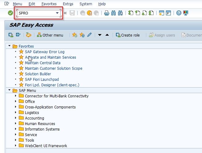Open Maintain Customer Solution Scope favorite
The width and height of the screenshot is (202, 153).
click(x=54, y=69)
